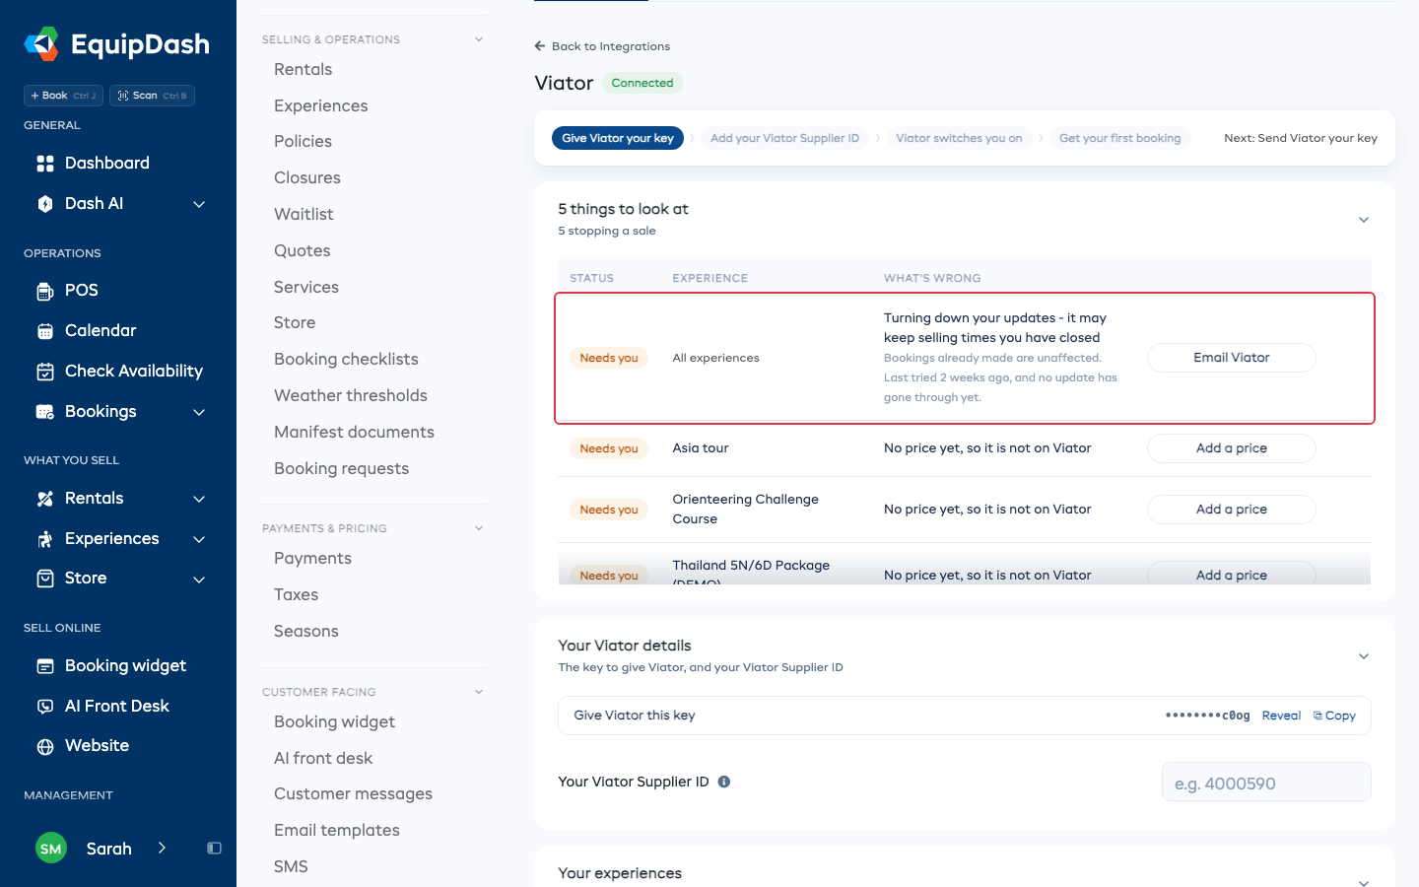
Task: Reveal the hidden Viator key
Action: [x=1281, y=716]
